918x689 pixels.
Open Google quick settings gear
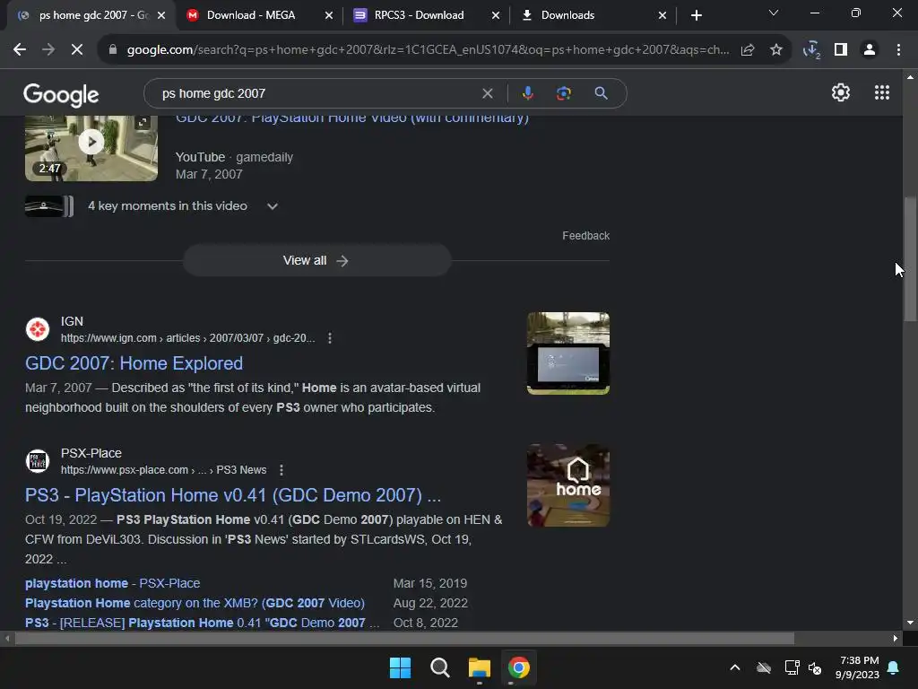[x=841, y=92]
